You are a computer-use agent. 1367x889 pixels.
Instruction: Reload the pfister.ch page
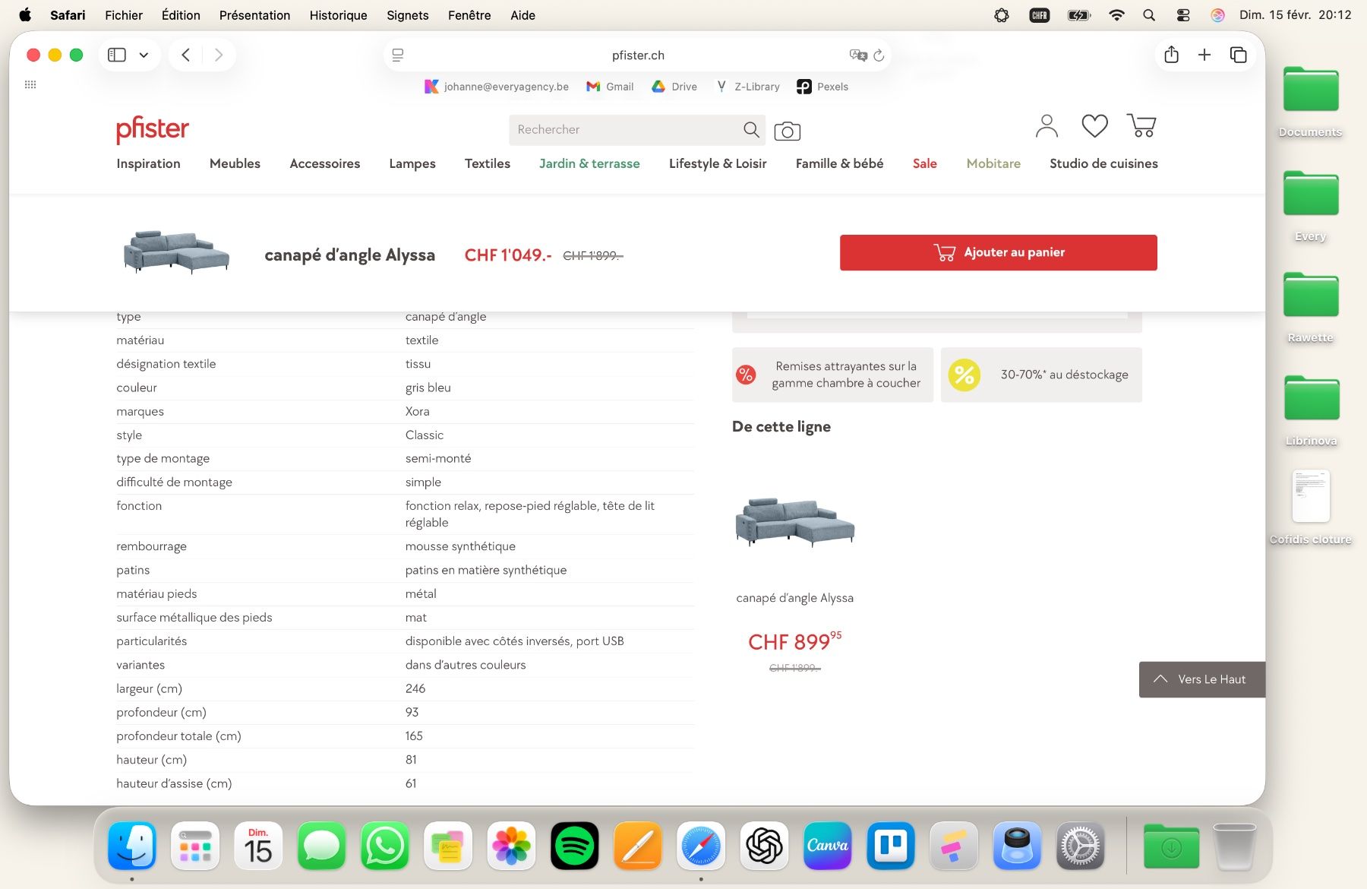pyautogui.click(x=879, y=55)
